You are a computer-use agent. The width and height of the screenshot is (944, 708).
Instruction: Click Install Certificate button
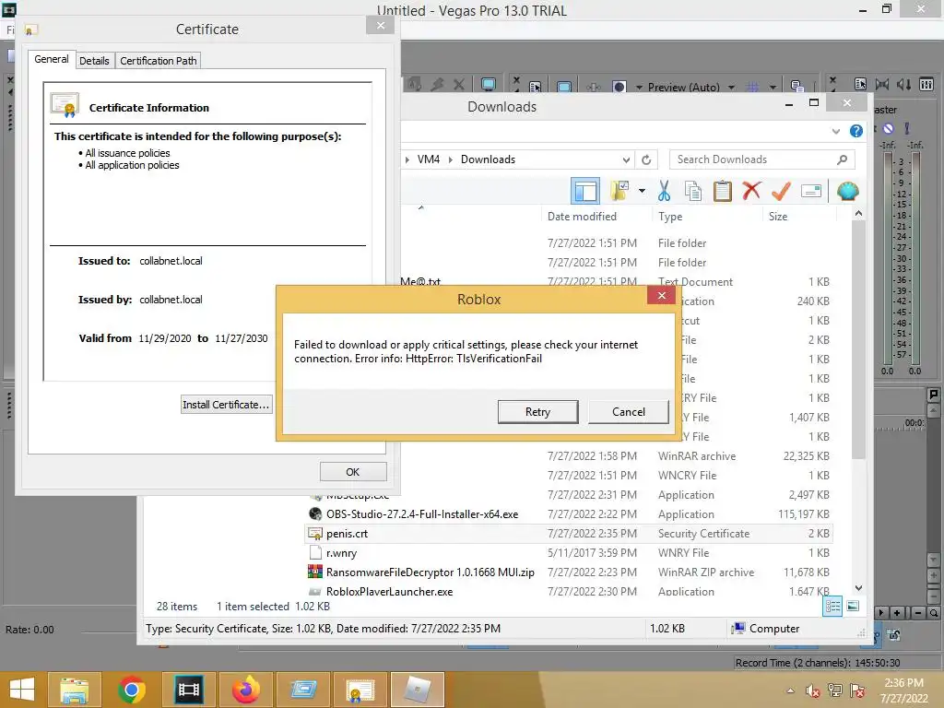click(226, 405)
